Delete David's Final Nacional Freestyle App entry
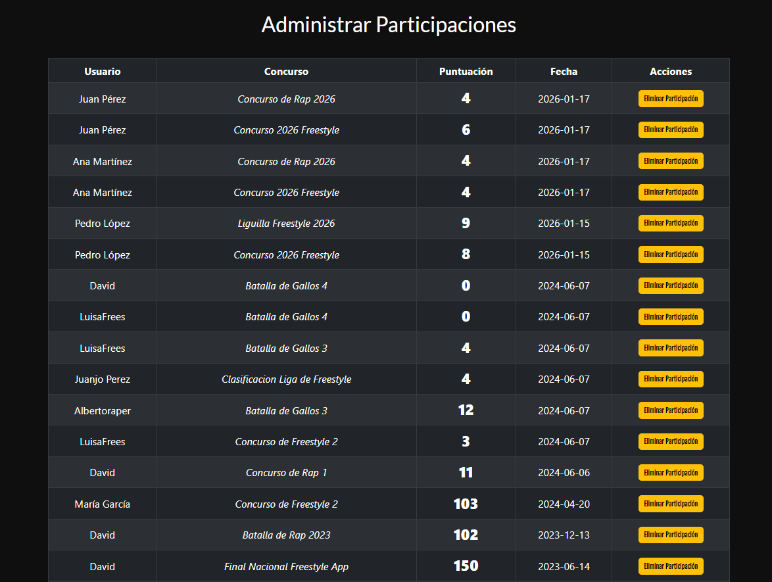 point(671,566)
